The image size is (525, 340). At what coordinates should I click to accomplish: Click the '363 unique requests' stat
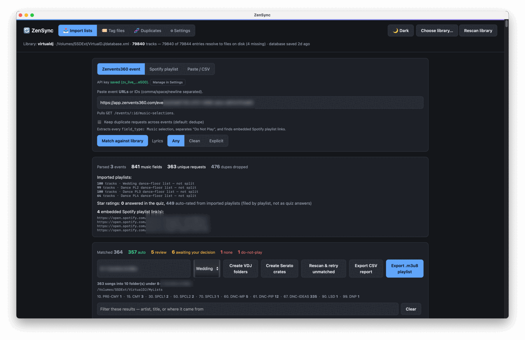[x=186, y=167]
